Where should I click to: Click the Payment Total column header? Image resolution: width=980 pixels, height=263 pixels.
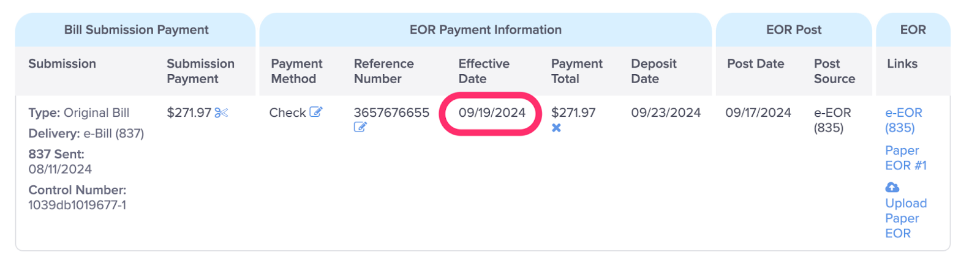click(x=577, y=71)
